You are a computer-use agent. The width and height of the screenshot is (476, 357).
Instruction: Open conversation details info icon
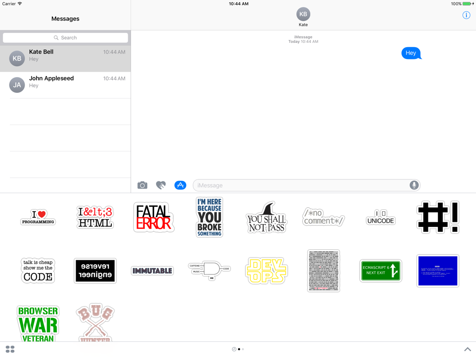point(466,15)
